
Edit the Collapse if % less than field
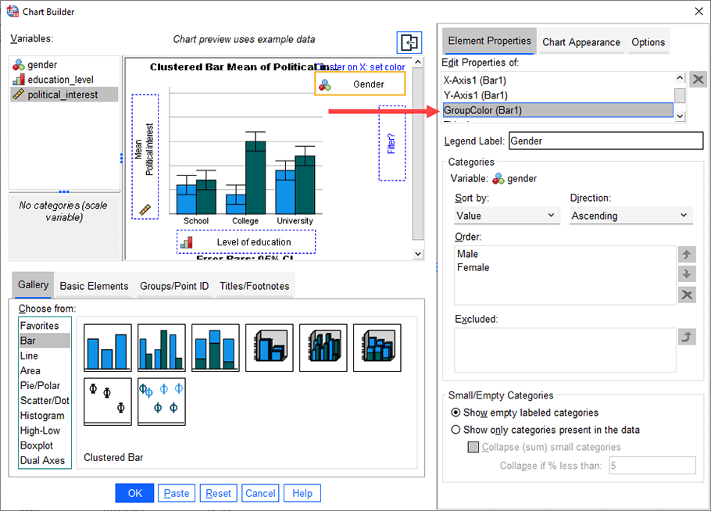(x=652, y=465)
